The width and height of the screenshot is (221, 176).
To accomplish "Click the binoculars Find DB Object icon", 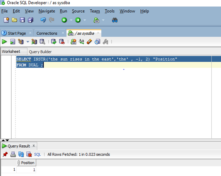I will (114, 20).
